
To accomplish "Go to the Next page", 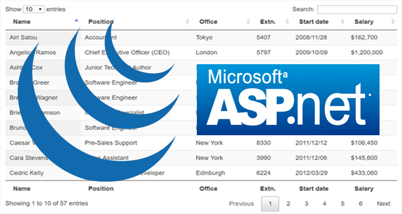I will coord(384,204).
